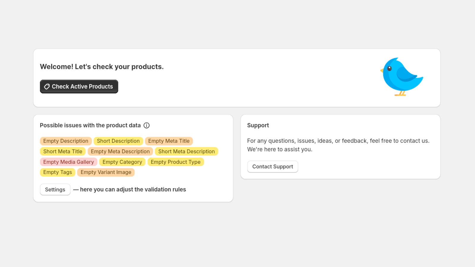Select the Empty Description issue badge
The width and height of the screenshot is (475, 267).
pyautogui.click(x=66, y=141)
